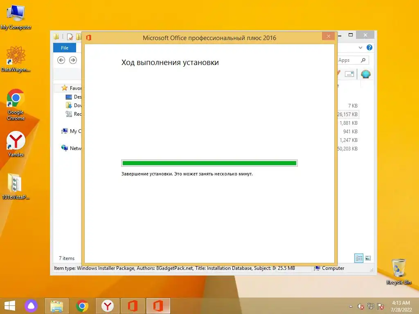Switch to Yandex browser in taskbar
The width and height of the screenshot is (419, 314).
(x=108, y=306)
